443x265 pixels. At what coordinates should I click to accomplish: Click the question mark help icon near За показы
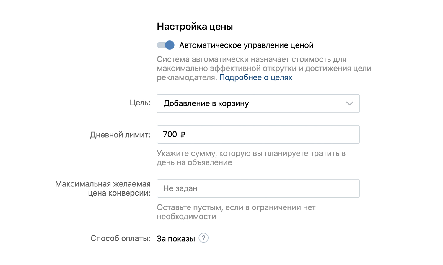tap(203, 238)
